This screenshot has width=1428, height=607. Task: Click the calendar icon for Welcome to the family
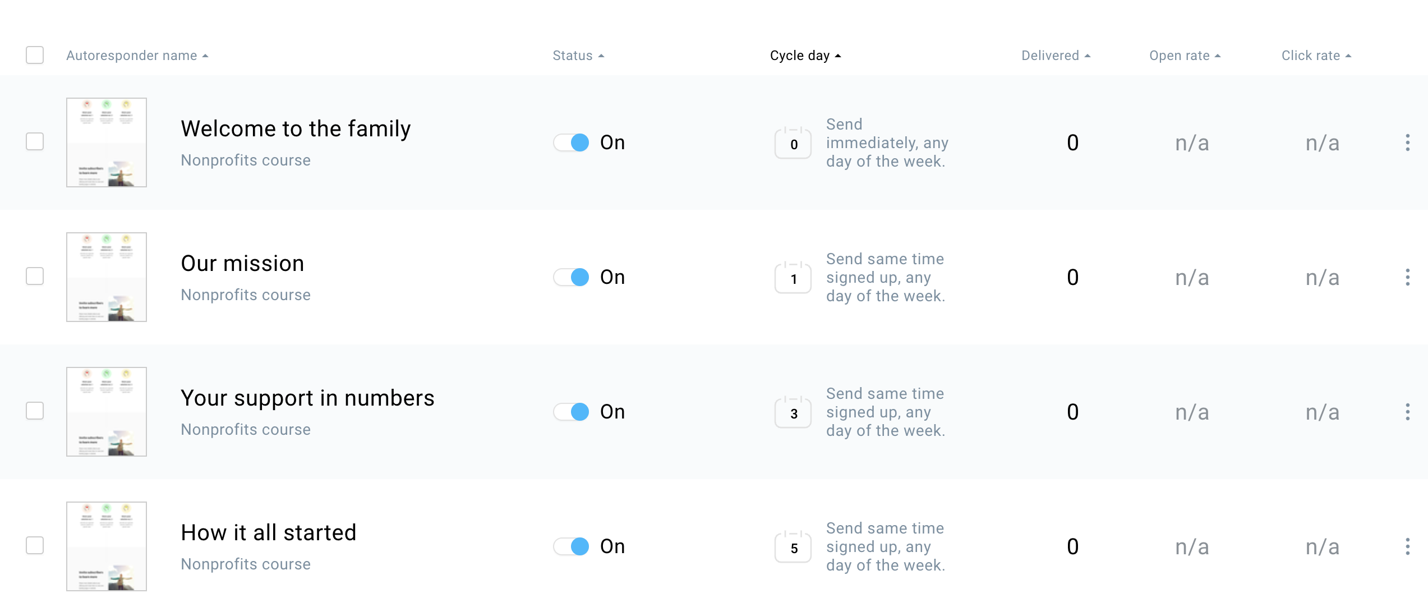click(x=793, y=143)
